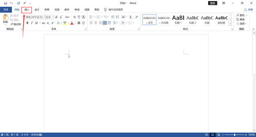Click the zoom slider handle
Viewport: 256px width, 137px height.
234,135
